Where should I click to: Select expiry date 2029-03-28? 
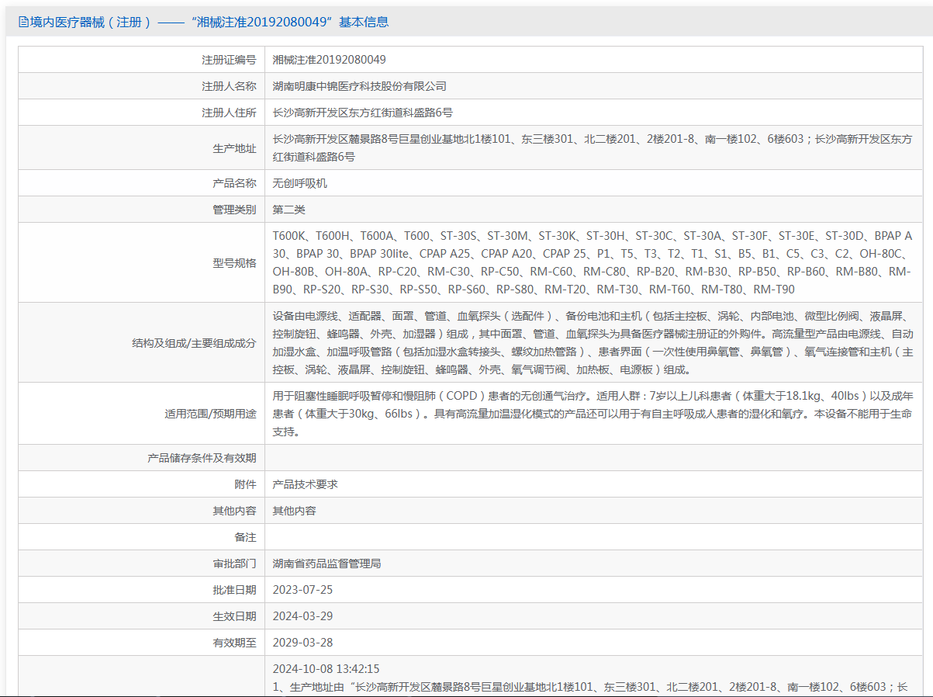pos(302,643)
